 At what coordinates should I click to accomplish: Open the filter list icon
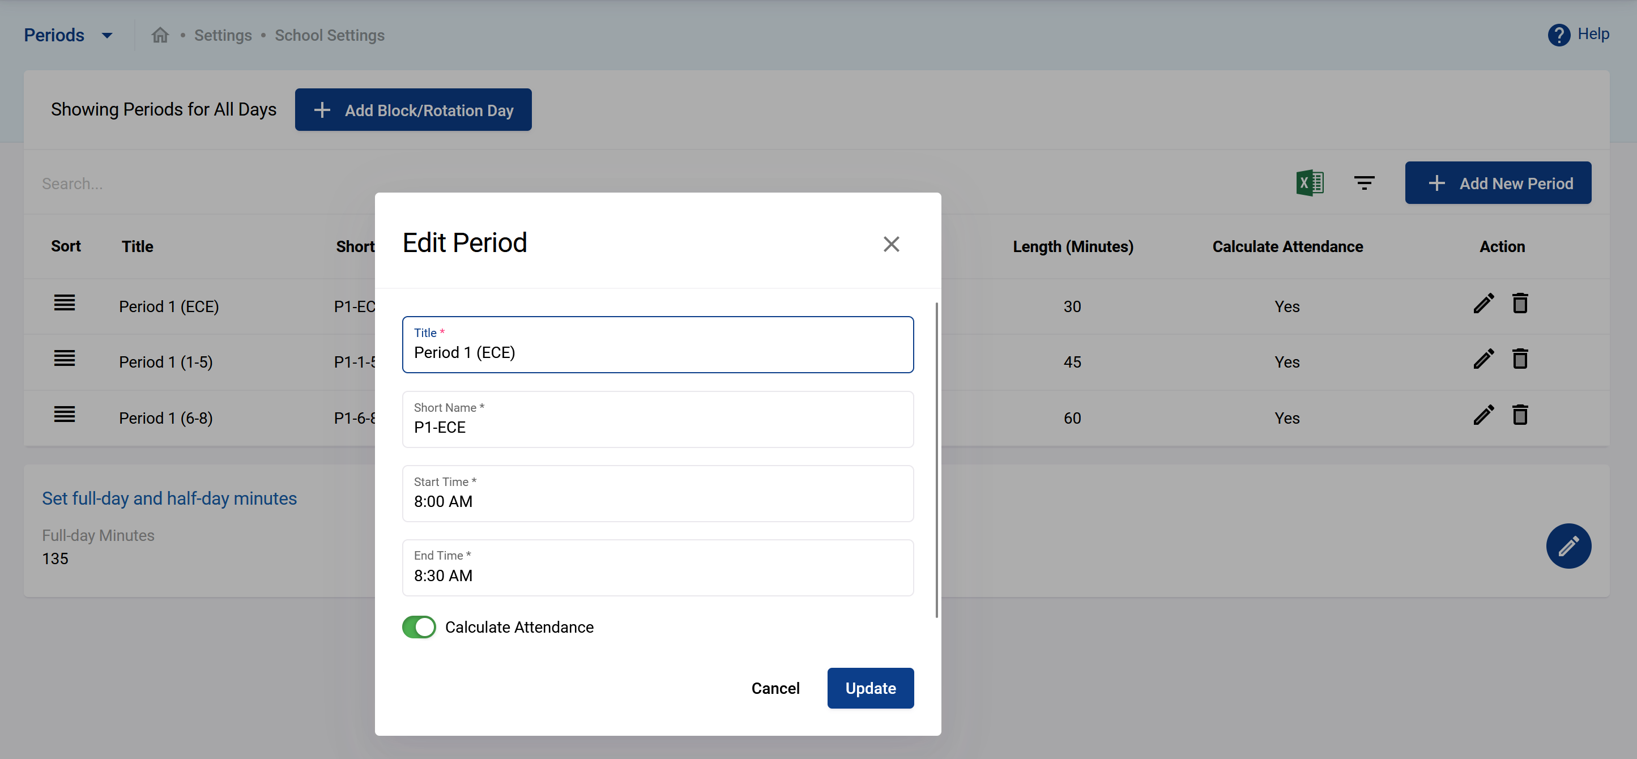[x=1364, y=183]
